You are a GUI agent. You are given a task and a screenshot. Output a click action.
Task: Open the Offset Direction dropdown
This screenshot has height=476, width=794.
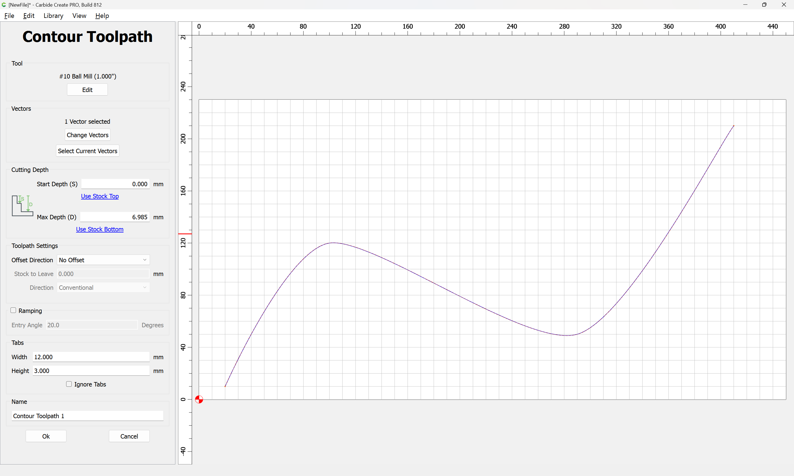coord(103,260)
